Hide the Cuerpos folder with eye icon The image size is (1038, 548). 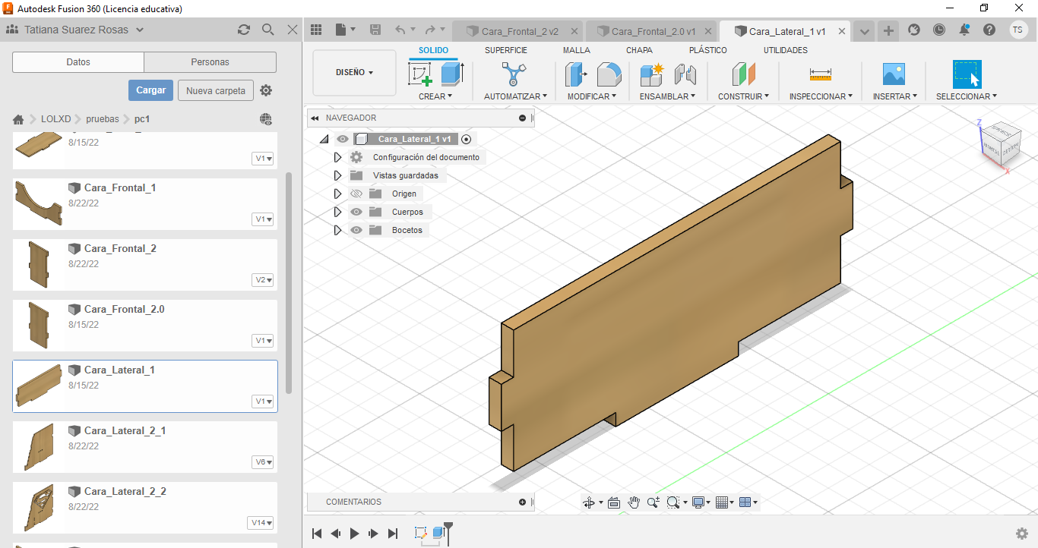pos(356,212)
